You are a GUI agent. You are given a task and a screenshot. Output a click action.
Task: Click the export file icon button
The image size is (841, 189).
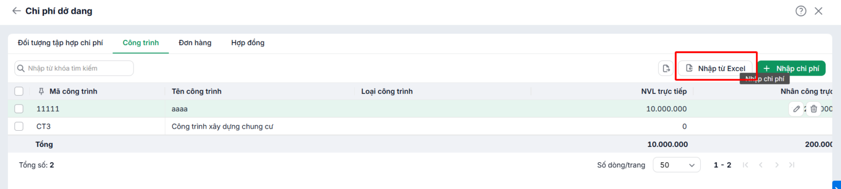pos(666,68)
